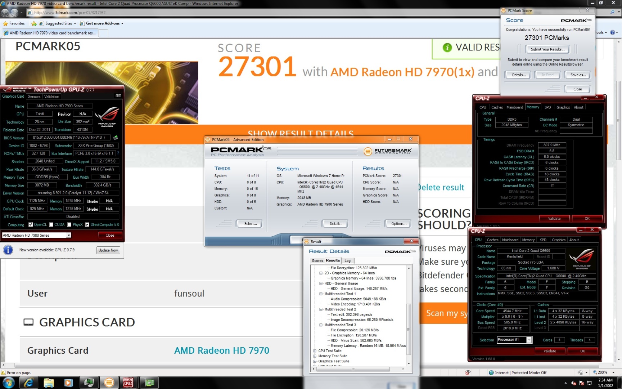
Task: Open the Log tab in Result Details
Action: (x=347, y=260)
